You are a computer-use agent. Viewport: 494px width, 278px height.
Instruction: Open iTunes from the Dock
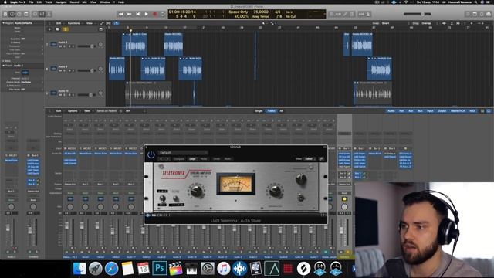coord(224,269)
